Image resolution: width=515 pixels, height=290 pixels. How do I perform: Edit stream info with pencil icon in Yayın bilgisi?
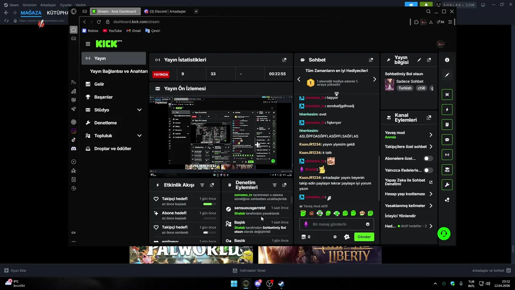(419, 60)
